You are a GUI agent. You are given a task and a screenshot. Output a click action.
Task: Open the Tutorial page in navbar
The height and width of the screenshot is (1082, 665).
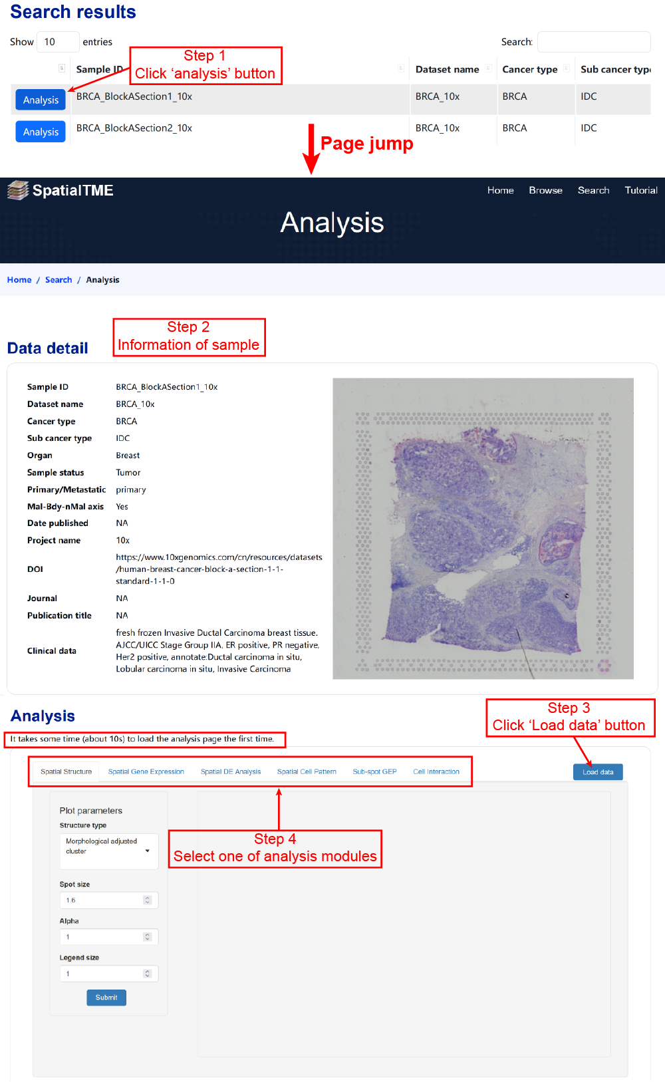pos(640,190)
